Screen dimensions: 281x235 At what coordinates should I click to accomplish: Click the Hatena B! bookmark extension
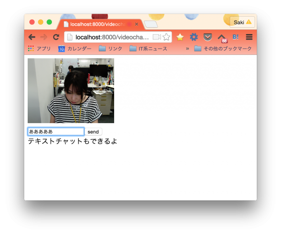pos(235,37)
